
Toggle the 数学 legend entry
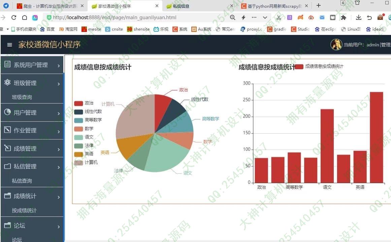(84, 129)
